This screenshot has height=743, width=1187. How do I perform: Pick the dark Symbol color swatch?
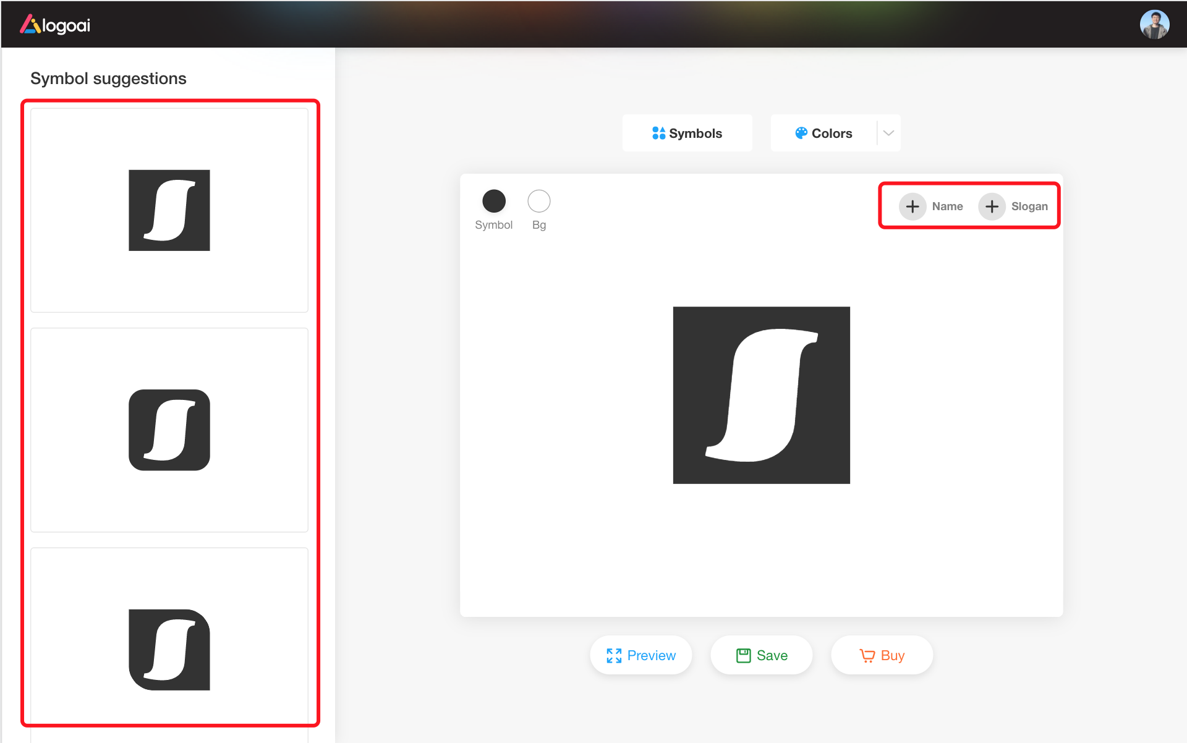[x=493, y=201]
